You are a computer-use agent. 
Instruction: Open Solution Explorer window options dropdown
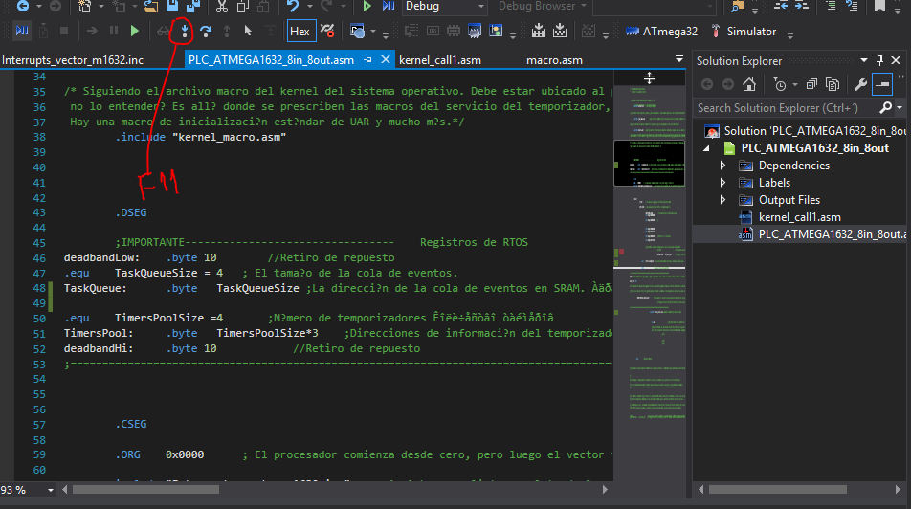click(864, 60)
